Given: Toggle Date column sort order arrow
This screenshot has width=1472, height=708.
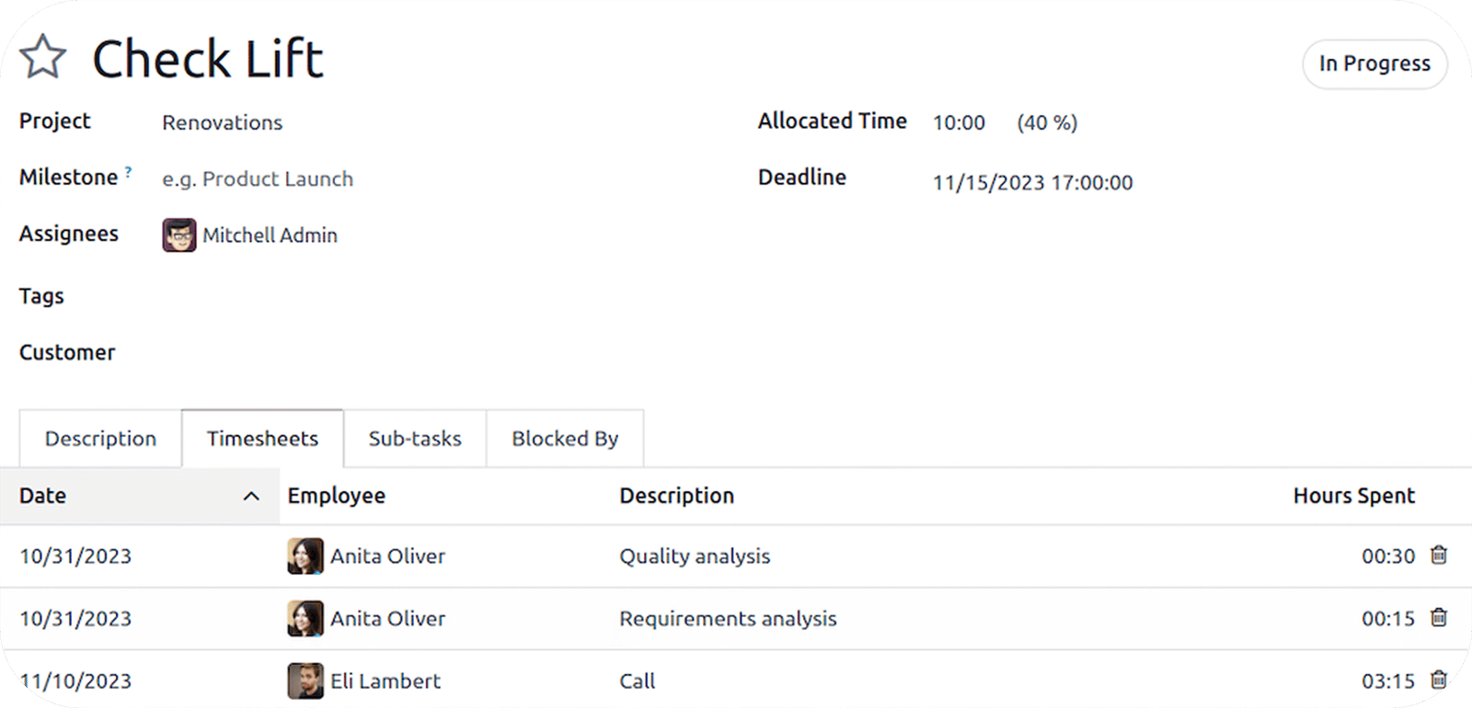Looking at the screenshot, I should tap(251, 497).
